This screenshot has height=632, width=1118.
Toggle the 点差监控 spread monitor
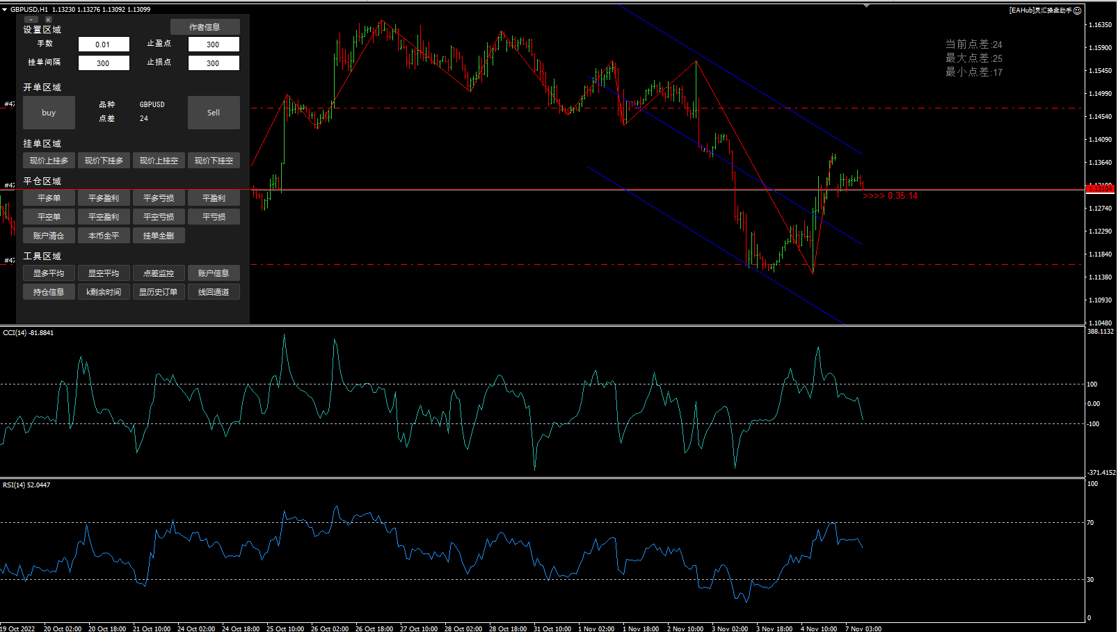(159, 273)
